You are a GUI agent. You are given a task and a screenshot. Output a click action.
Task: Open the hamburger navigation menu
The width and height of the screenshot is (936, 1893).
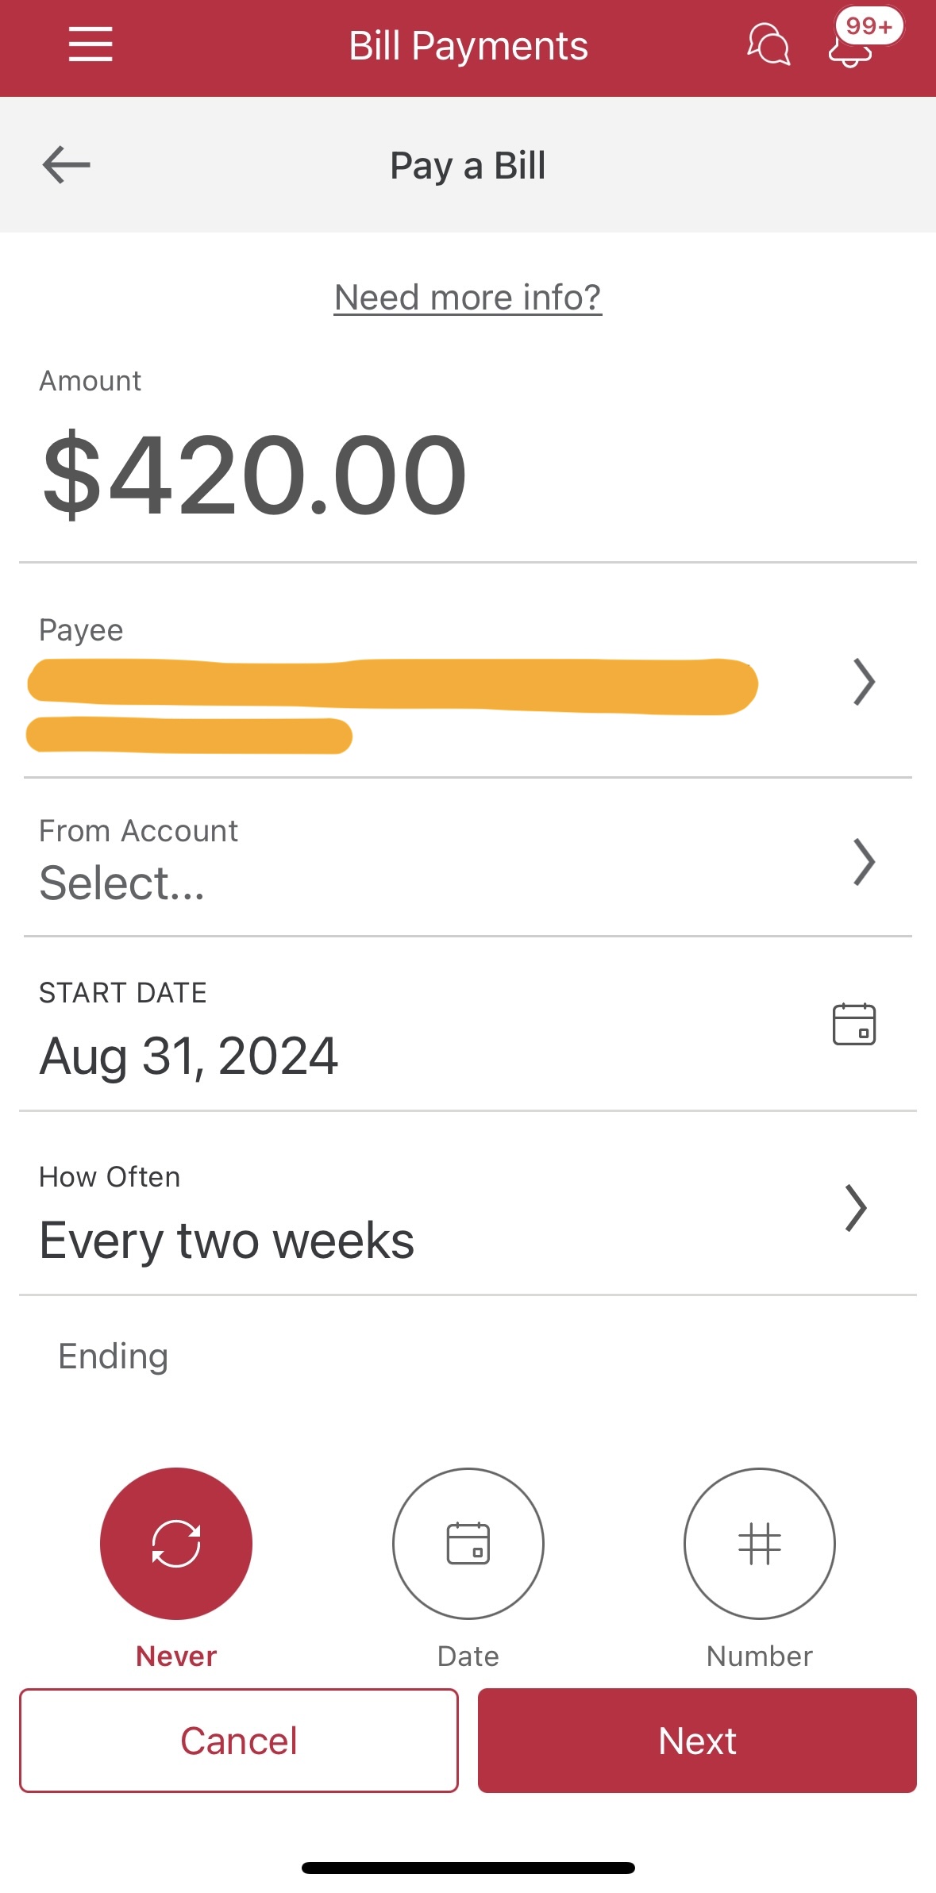(91, 44)
